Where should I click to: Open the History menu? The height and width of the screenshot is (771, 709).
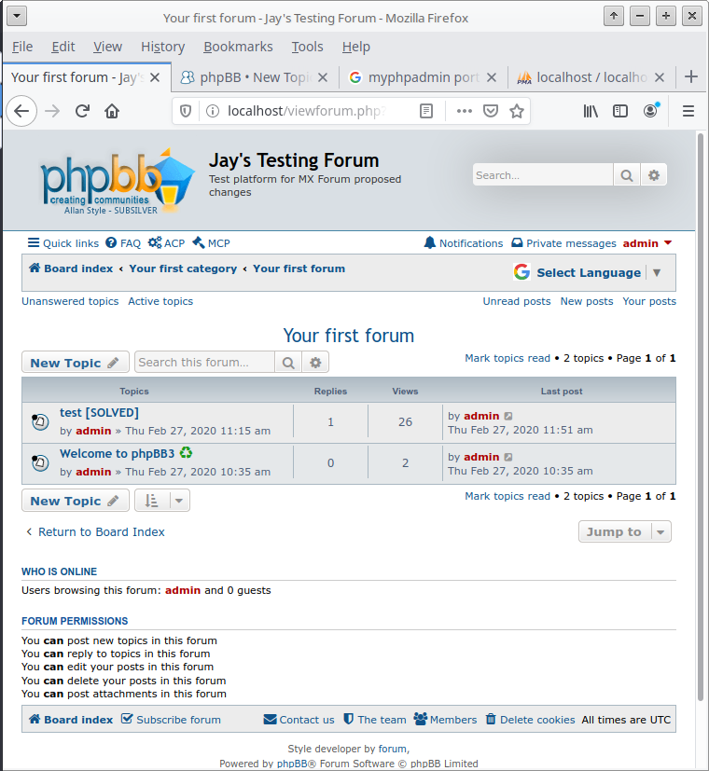(x=163, y=47)
